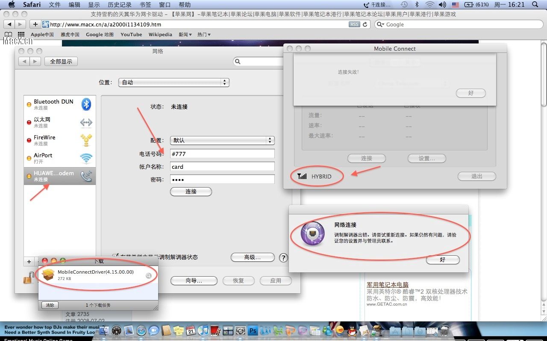Add a network service with plus button
The width and height of the screenshot is (547, 341).
click(29, 262)
